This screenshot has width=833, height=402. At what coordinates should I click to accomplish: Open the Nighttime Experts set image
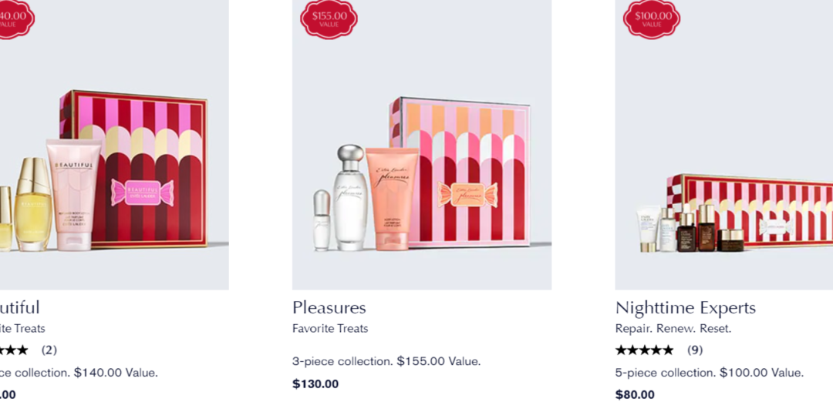(724, 145)
